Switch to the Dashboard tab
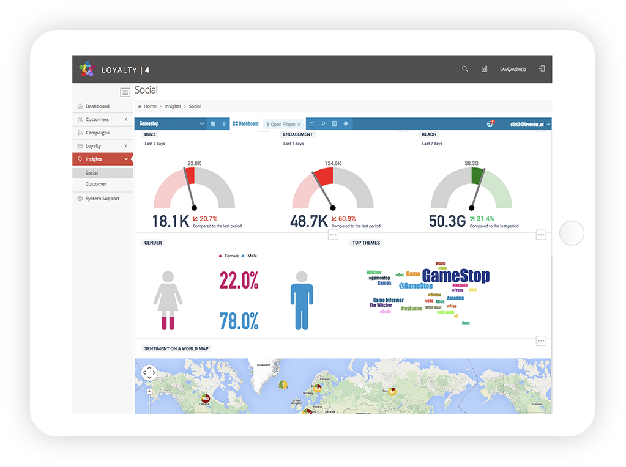 tap(245, 123)
